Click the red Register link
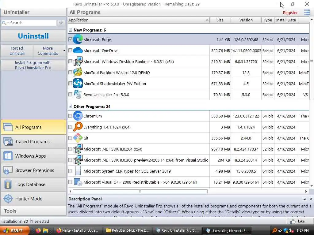The width and height of the screenshot is (314, 235). coord(290,13)
